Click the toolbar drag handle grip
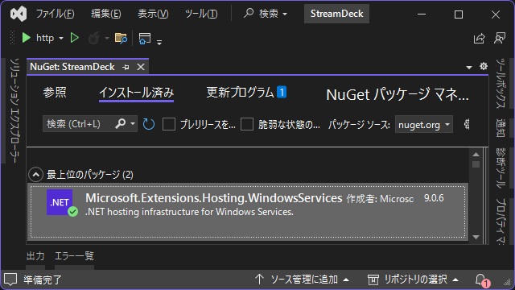This screenshot has height=290, width=515. (x=13, y=38)
